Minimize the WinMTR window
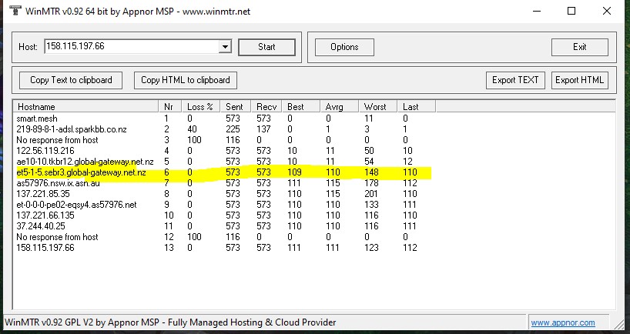The height and width of the screenshot is (334, 630). click(x=537, y=11)
